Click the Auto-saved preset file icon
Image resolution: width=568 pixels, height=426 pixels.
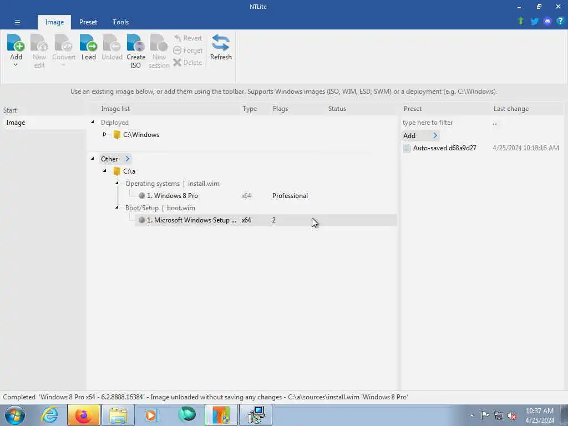tap(407, 148)
